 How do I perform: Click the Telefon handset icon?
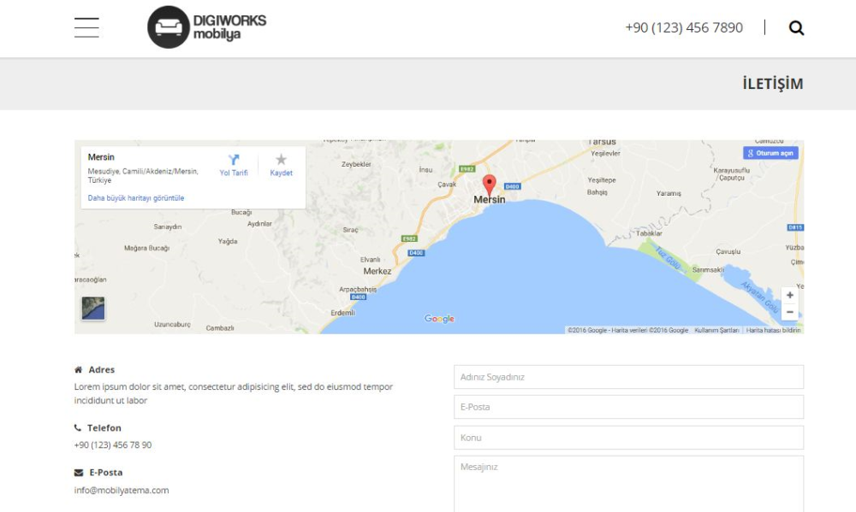tap(78, 428)
